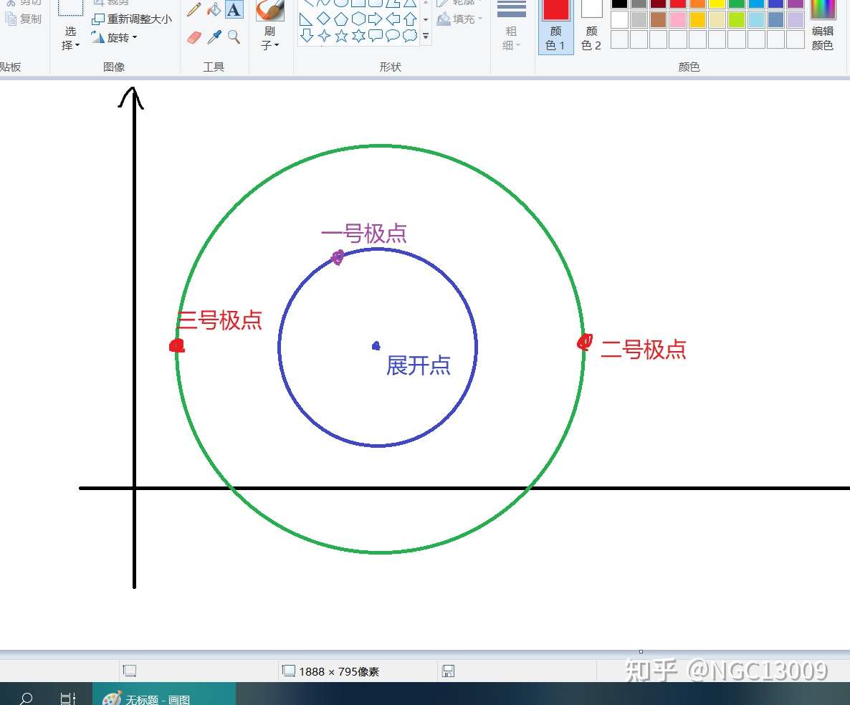The height and width of the screenshot is (705, 850).
Task: Click the 三号极点 label on the canvas
Action: [220, 320]
